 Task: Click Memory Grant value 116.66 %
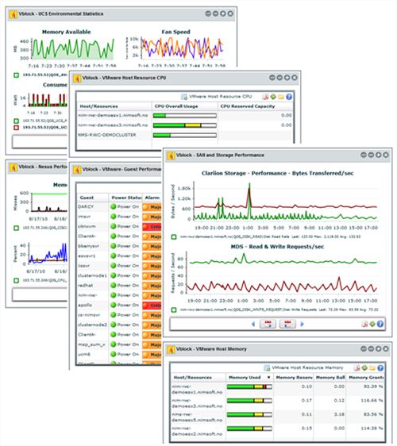pyautogui.click(x=371, y=401)
